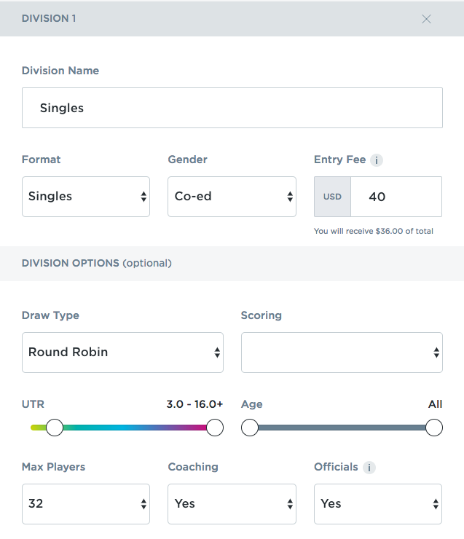The image size is (464, 539).
Task: Click the Entry Fee info icon
Action: [376, 160]
